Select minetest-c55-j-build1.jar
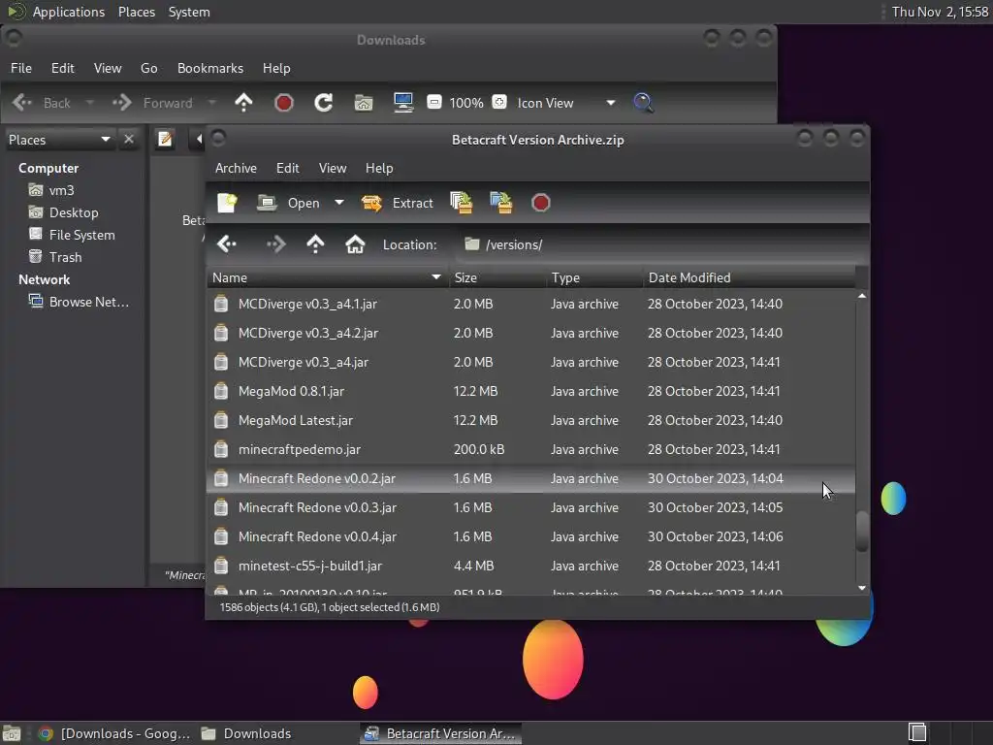Viewport: 993px width, 745px height. [x=530, y=567]
